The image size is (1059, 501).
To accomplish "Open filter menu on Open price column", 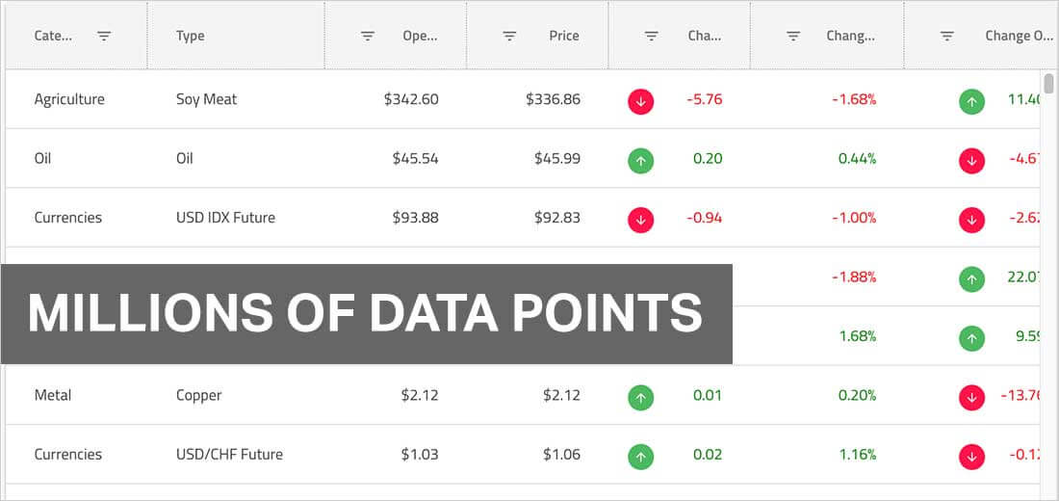I will coord(368,36).
